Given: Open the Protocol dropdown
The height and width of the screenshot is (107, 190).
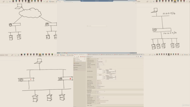Looking at the screenshot, I should (99, 59).
